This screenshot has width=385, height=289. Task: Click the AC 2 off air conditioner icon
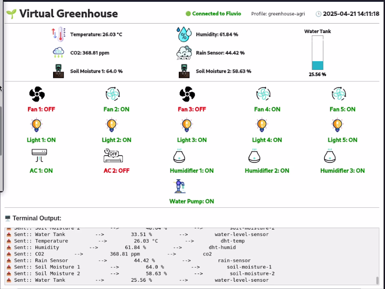[113, 155]
